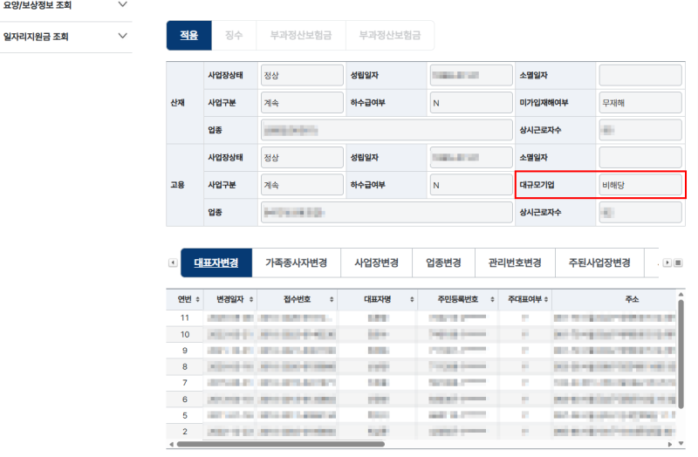Sort by 주민등록번호 column sort icon
The width and height of the screenshot is (698, 457).
pos(492,299)
